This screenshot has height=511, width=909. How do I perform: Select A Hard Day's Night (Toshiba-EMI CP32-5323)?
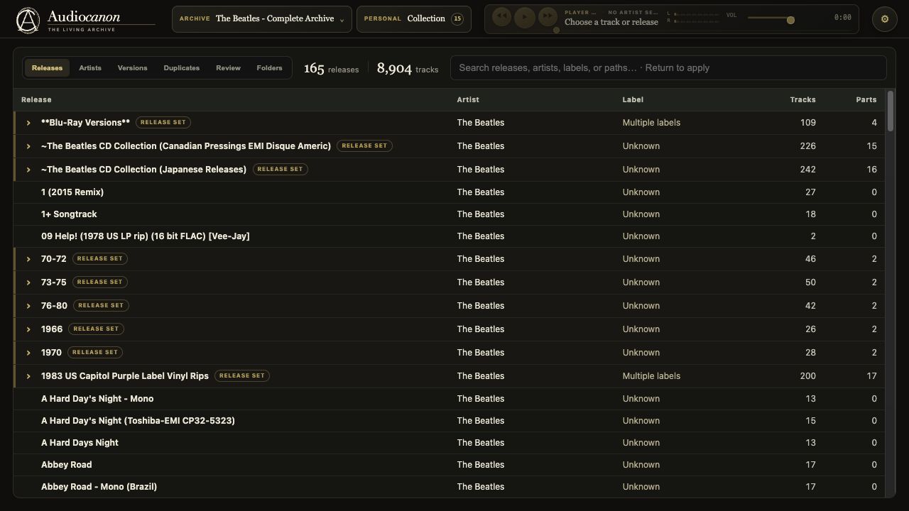[x=449, y=421]
